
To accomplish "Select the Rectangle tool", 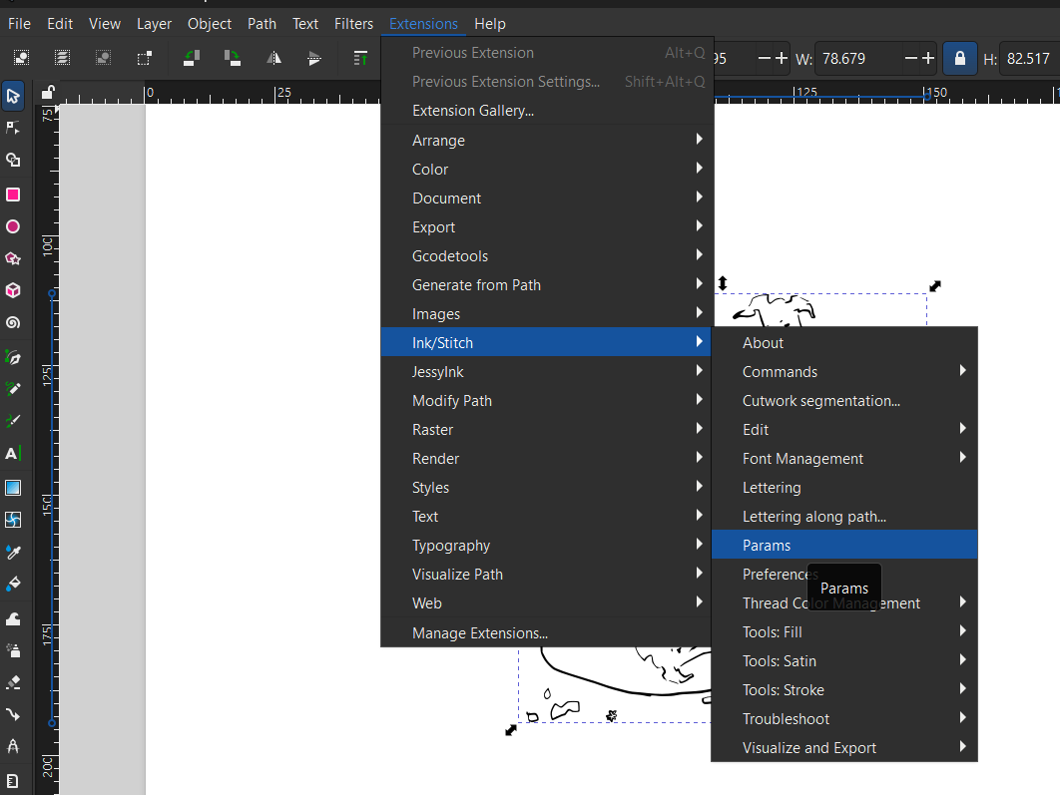I will point(13,194).
